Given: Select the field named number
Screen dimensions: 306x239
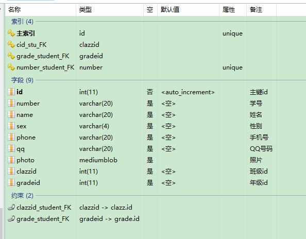Looking at the screenshot, I should pos(28,103).
